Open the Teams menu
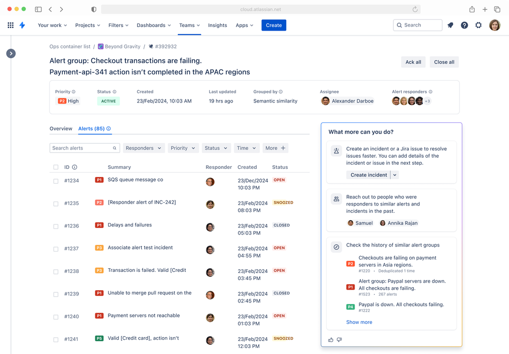This screenshot has height=354, width=509. 190,25
